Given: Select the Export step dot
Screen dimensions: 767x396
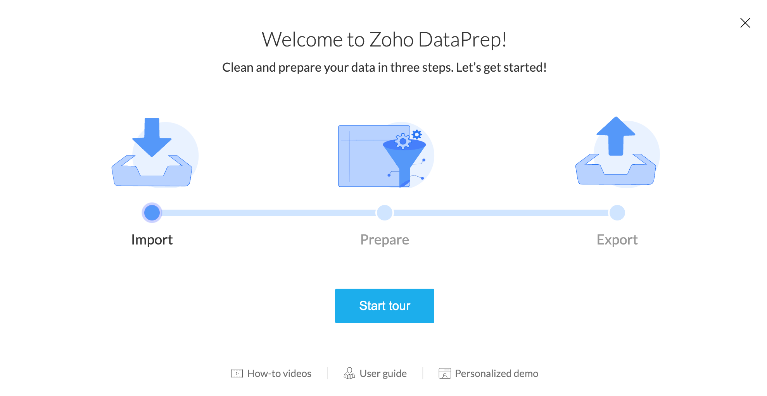Looking at the screenshot, I should (617, 213).
